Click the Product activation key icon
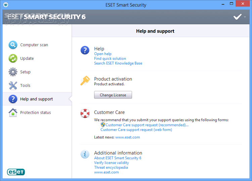The image size is (252, 181). click(85, 80)
